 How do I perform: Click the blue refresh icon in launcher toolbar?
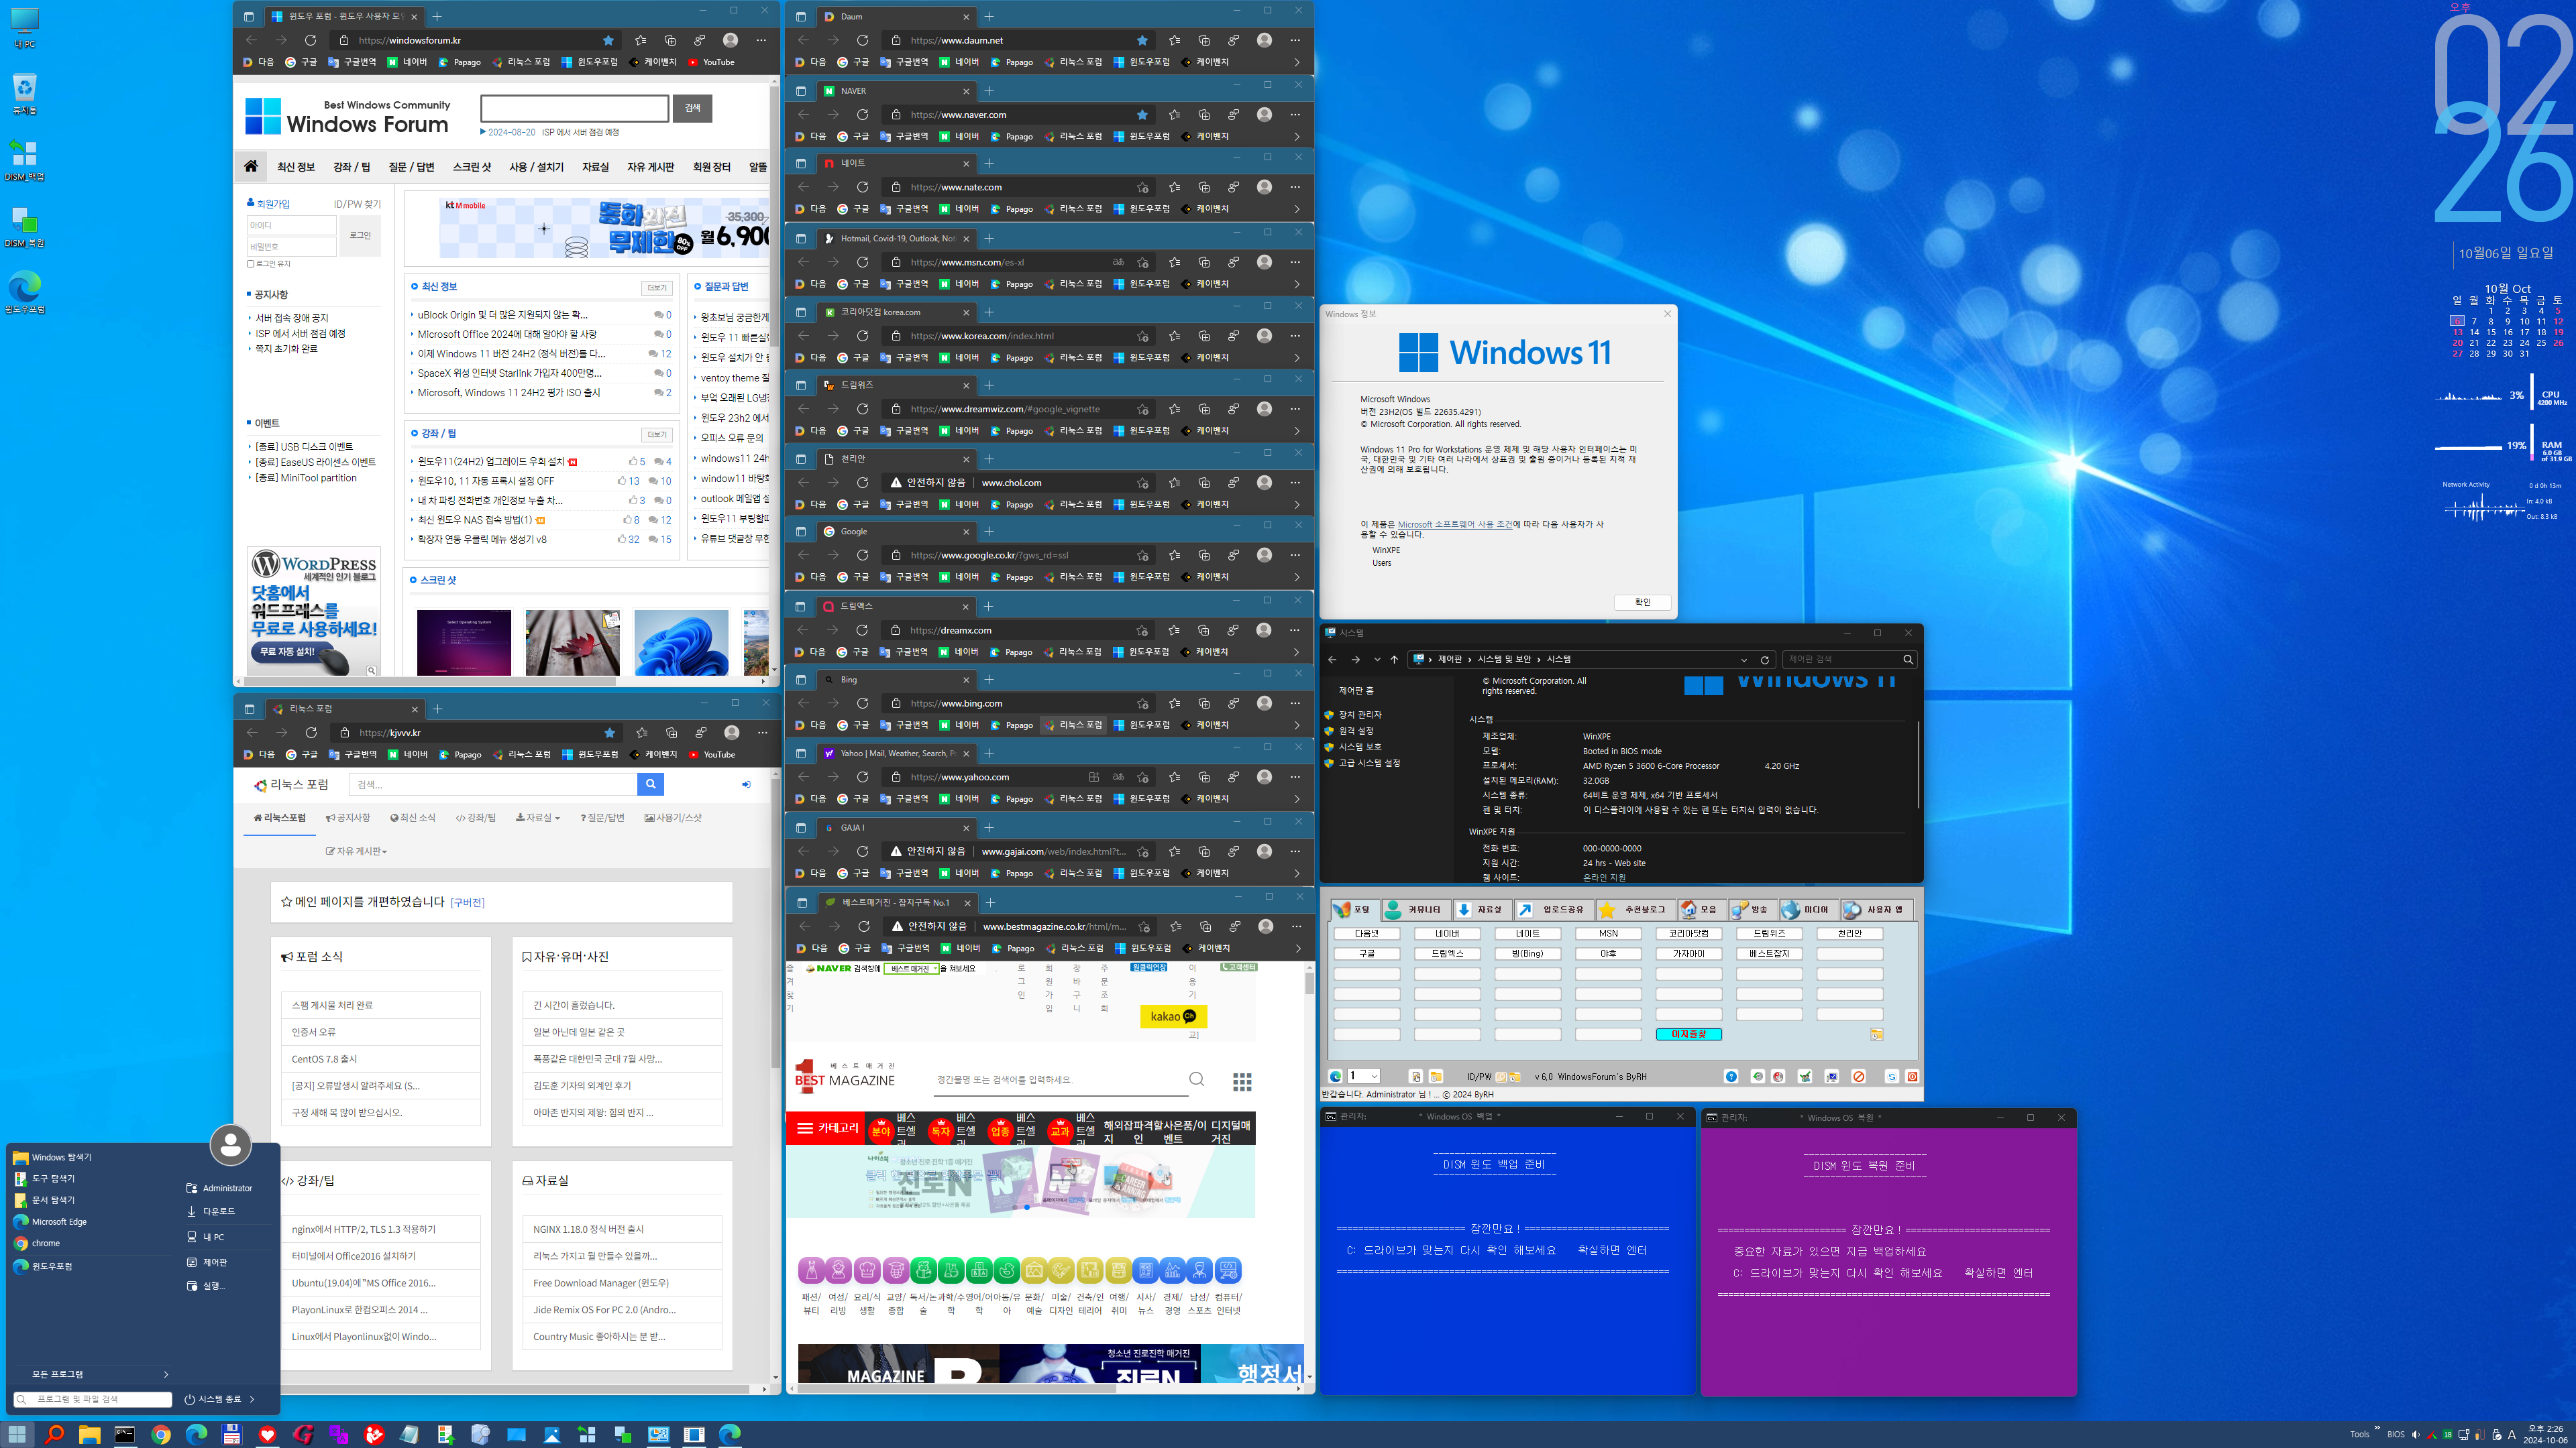(1891, 1076)
